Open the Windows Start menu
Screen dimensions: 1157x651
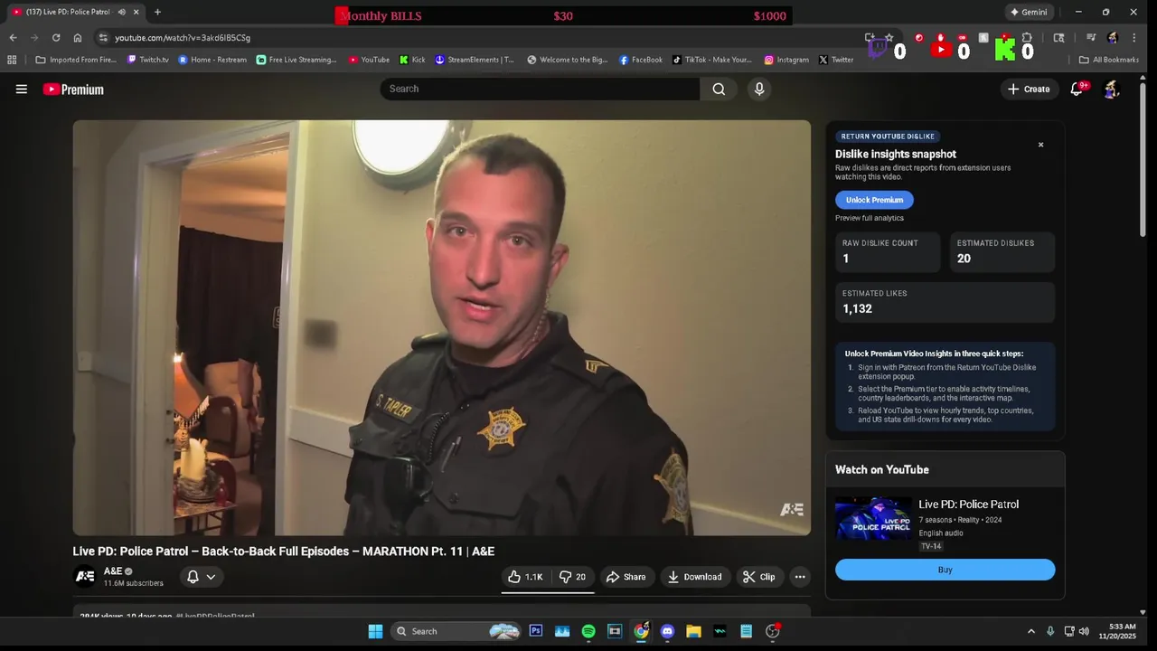click(375, 631)
